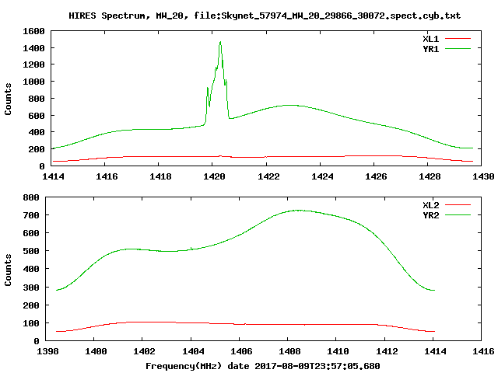Click the 500 tick label on bottom plot
Screen dimensions: 498x373
(x=31, y=251)
